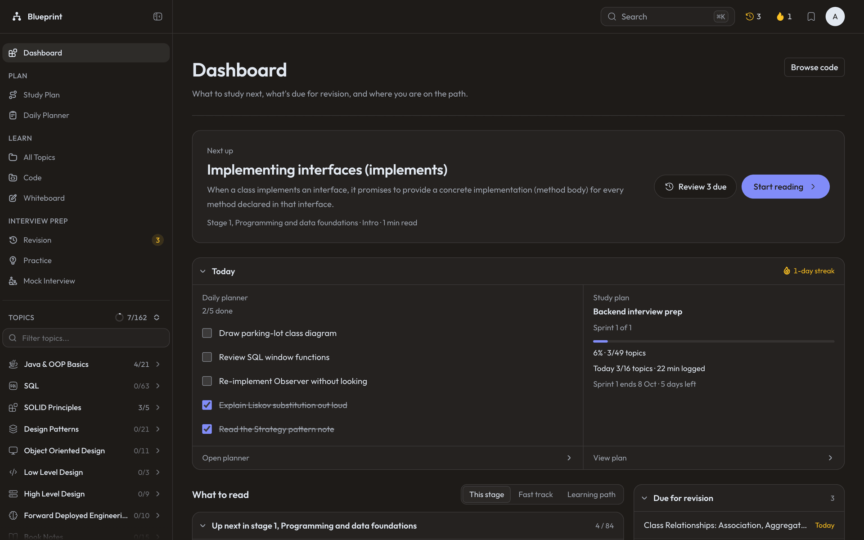Click the SQL topic icon
Viewport: 864px width, 540px height.
tap(13, 386)
